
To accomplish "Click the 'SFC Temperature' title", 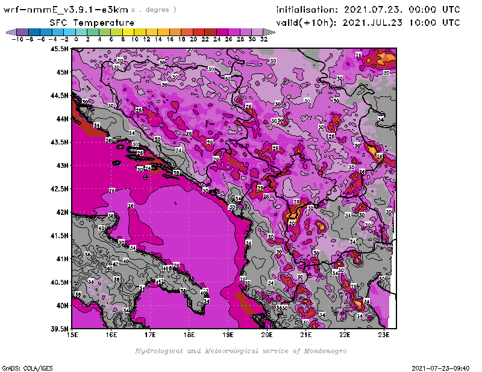I will click(92, 23).
